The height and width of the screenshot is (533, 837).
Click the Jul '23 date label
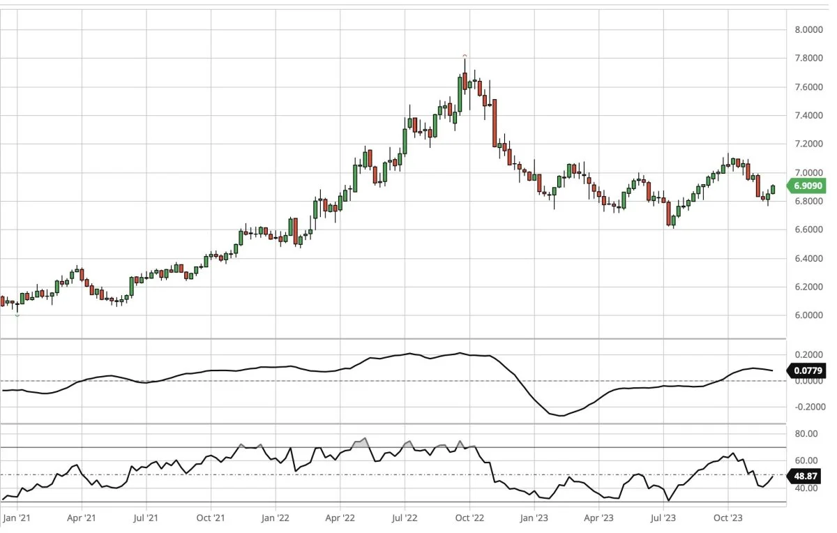(x=663, y=518)
